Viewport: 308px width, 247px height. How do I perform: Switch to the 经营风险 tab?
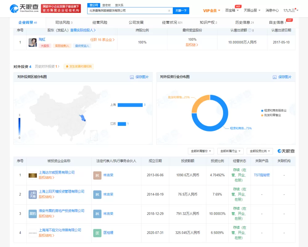click(x=100, y=22)
